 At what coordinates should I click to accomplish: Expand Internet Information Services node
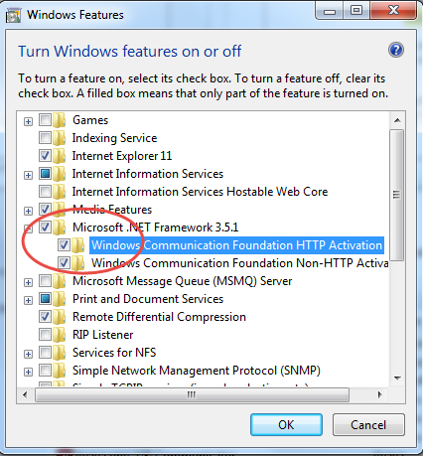point(28,175)
